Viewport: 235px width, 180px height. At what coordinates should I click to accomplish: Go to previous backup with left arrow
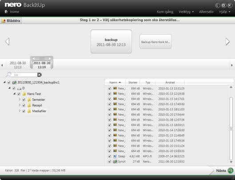pos(7,41)
